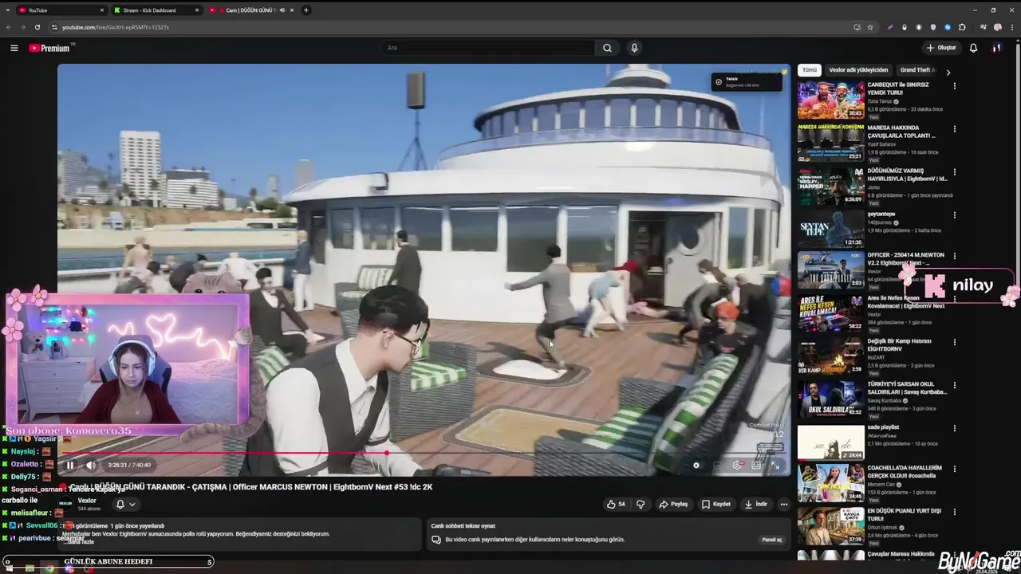Viewport: 1021px width, 574px height.
Task: Expand the description with daha fazla
Action: (81, 542)
